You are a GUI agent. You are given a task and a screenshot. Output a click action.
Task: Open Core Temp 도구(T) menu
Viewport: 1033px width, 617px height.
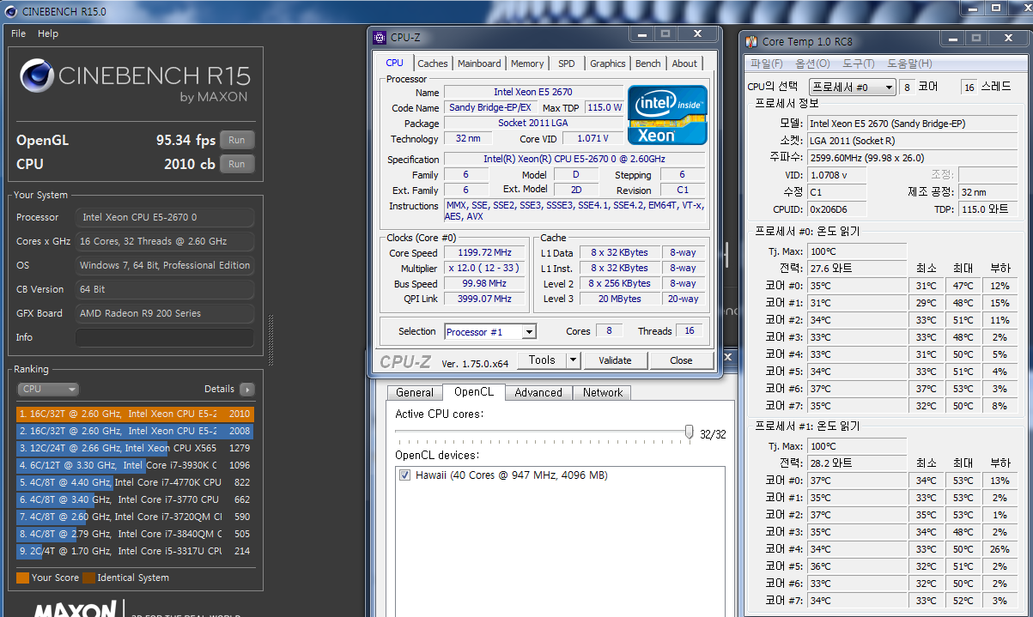tap(858, 64)
